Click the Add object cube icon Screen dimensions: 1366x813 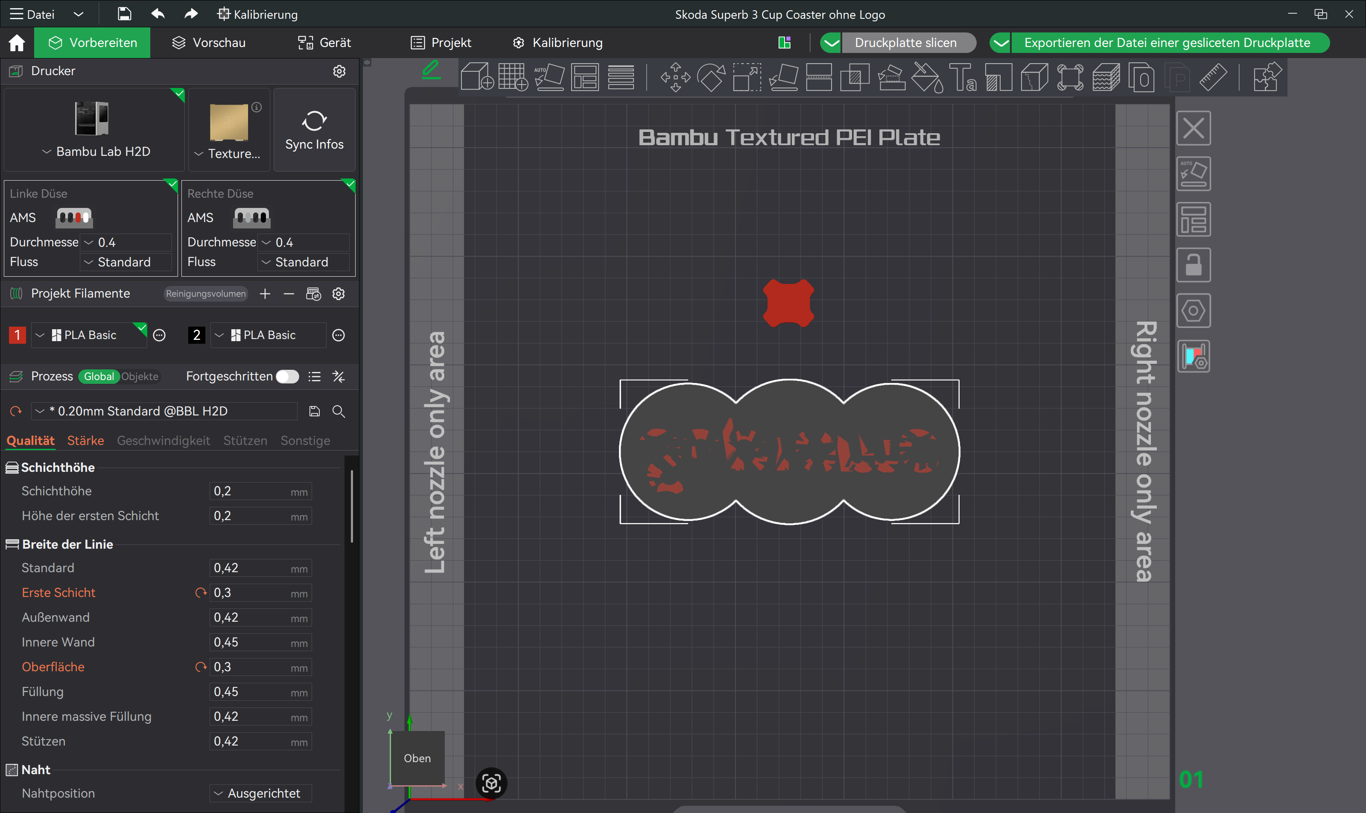click(x=477, y=76)
